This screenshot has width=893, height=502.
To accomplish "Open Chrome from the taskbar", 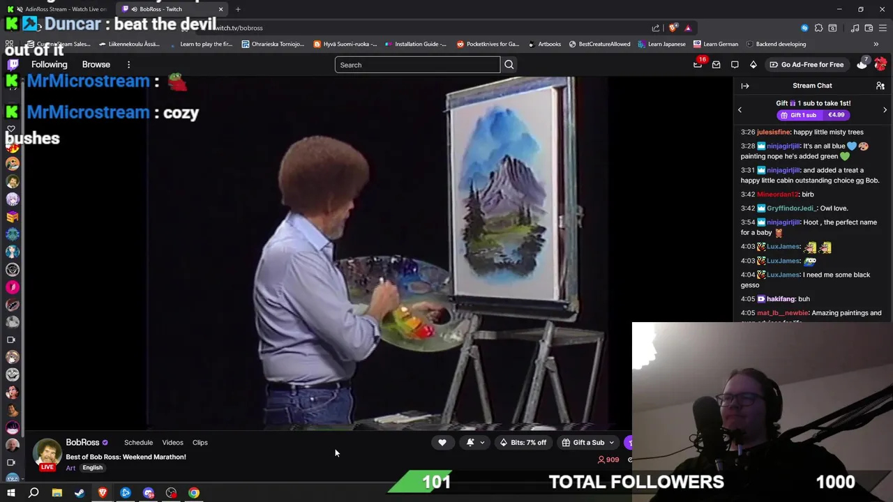I will [x=194, y=493].
